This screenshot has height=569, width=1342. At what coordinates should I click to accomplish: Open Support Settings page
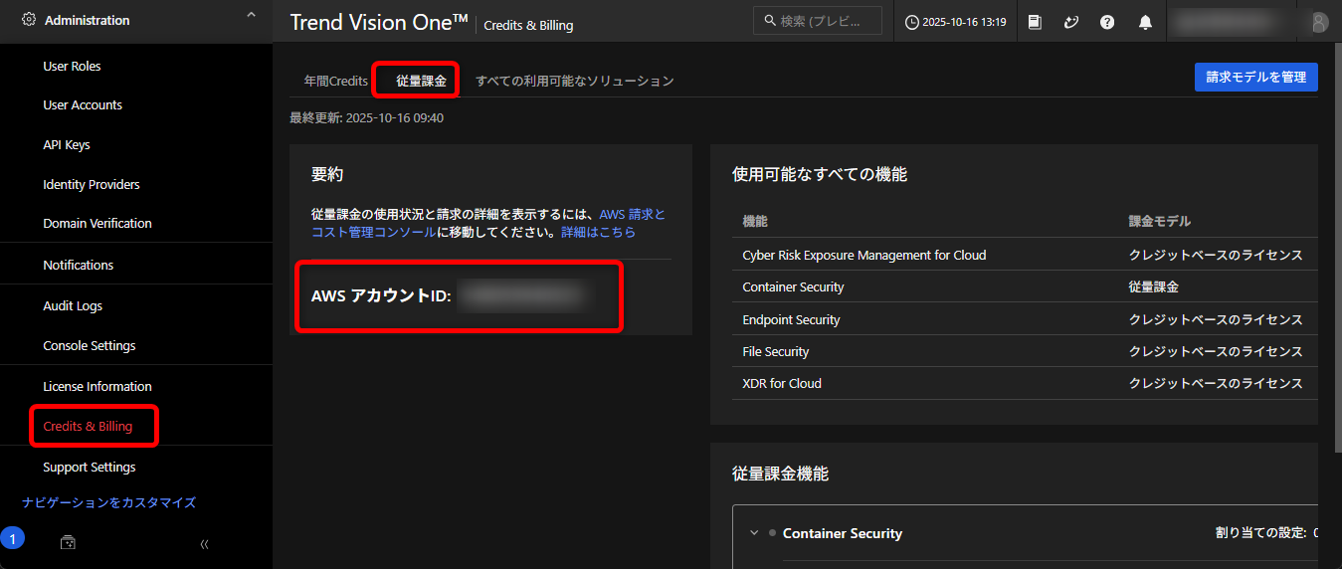90,467
